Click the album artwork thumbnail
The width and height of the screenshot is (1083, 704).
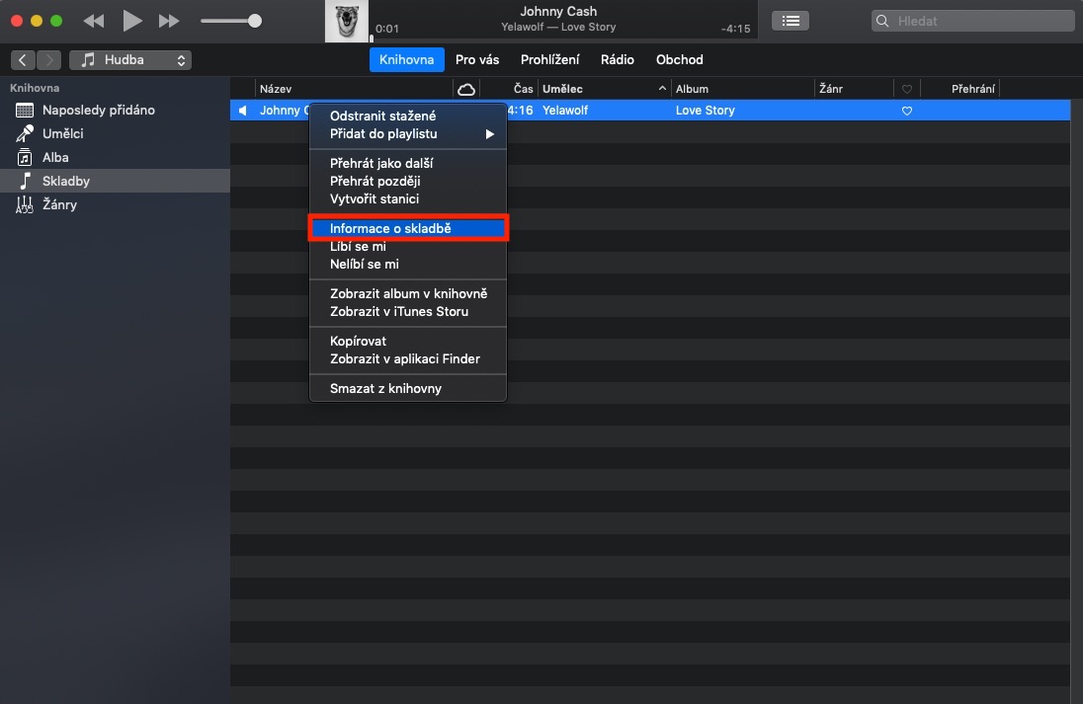347,22
